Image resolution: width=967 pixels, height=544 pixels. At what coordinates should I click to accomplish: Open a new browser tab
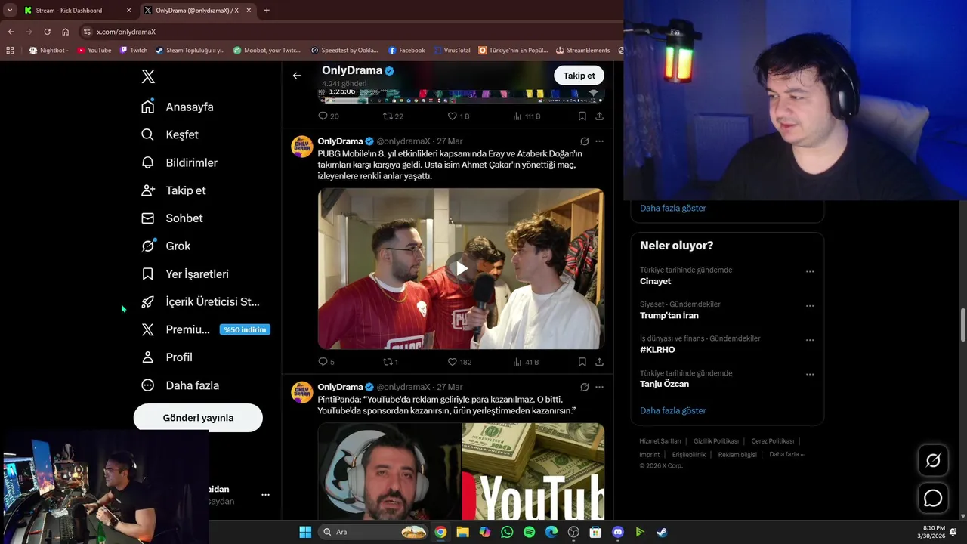point(267,11)
